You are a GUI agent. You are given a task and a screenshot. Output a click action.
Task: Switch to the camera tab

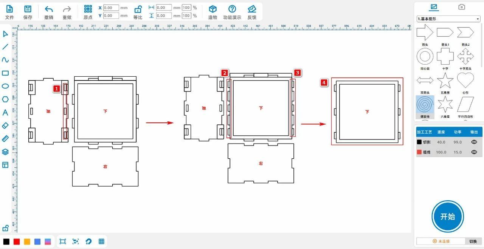461,7
